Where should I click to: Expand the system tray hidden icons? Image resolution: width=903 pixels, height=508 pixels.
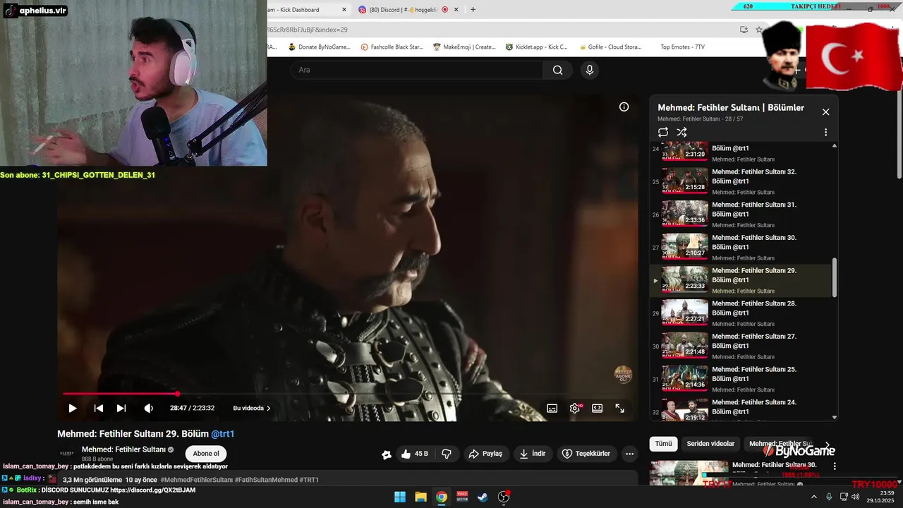pyautogui.click(x=813, y=497)
